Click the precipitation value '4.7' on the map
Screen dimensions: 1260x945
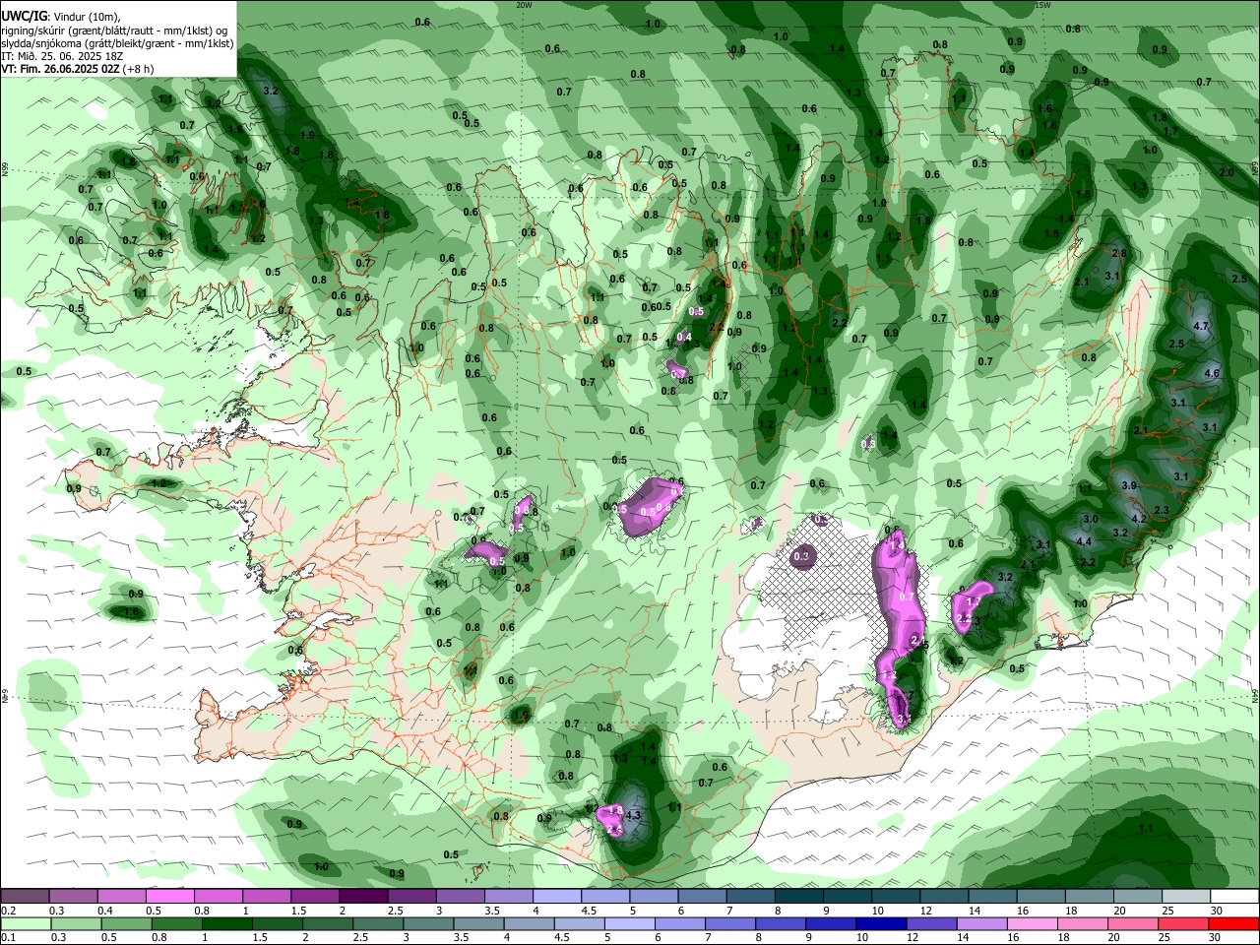point(1201,326)
